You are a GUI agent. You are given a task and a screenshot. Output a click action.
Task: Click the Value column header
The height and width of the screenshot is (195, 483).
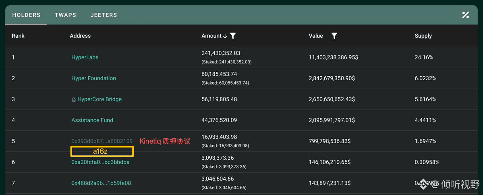[316, 36]
